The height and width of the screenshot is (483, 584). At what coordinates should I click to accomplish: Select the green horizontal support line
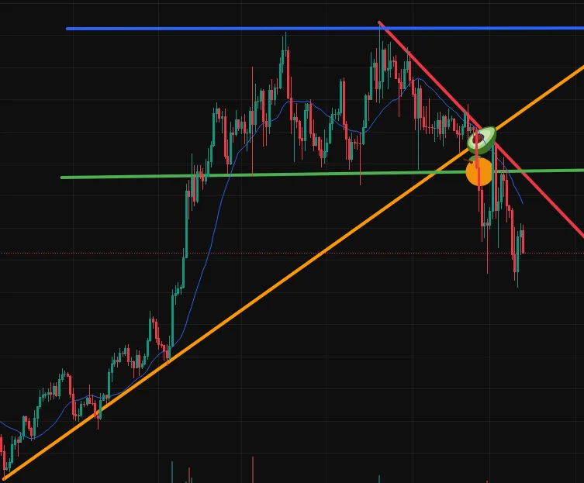[322, 174]
